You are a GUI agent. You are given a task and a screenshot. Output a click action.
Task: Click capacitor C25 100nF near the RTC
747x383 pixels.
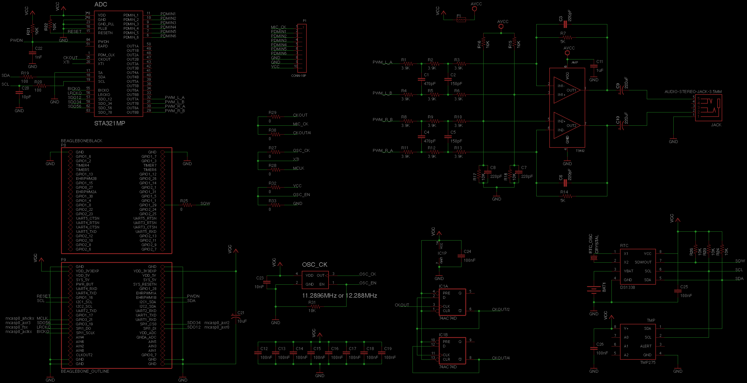tap(678, 291)
